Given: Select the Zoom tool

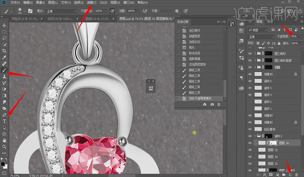Looking at the screenshot, I should pyautogui.click(x=4, y=147).
